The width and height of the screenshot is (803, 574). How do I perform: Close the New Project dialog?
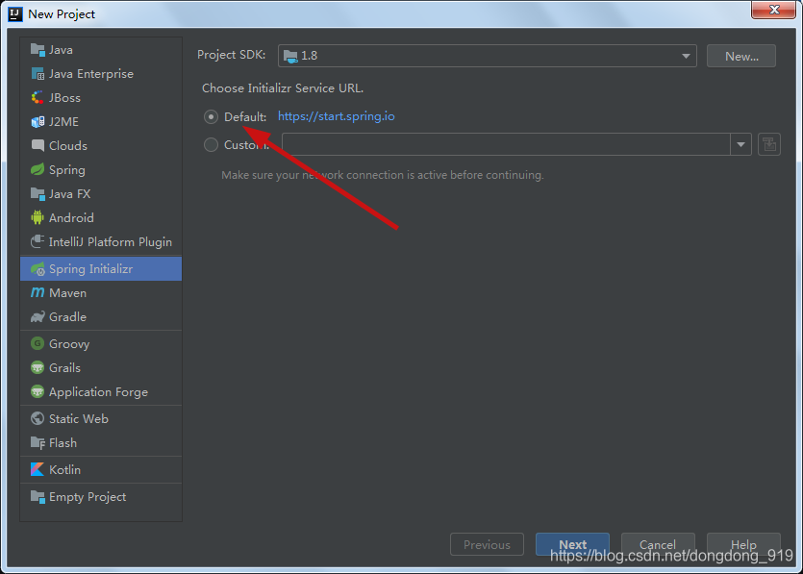774,10
